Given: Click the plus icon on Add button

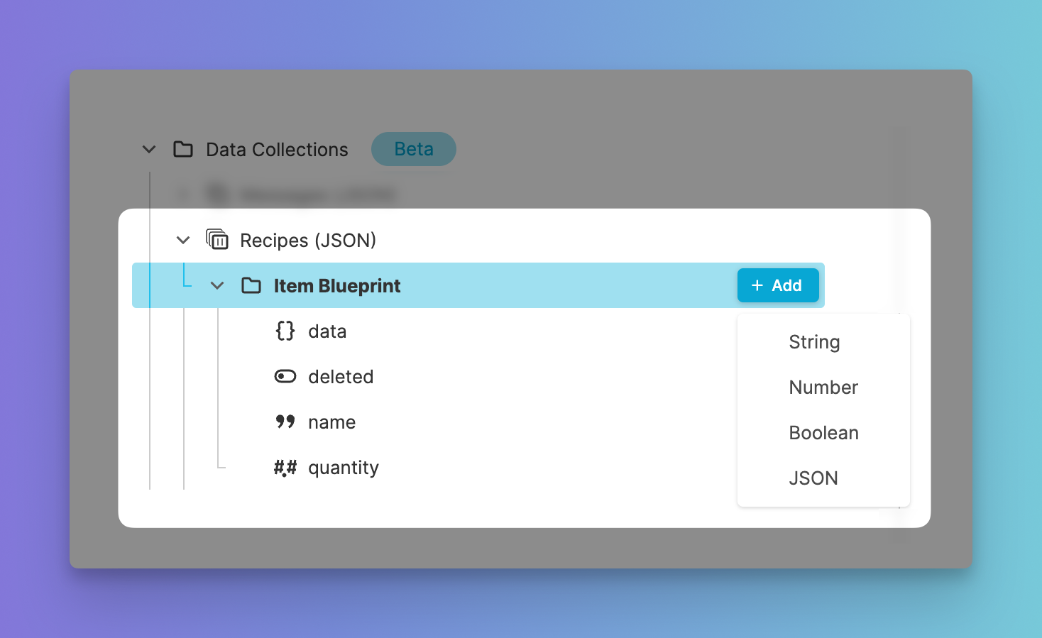Looking at the screenshot, I should point(757,285).
